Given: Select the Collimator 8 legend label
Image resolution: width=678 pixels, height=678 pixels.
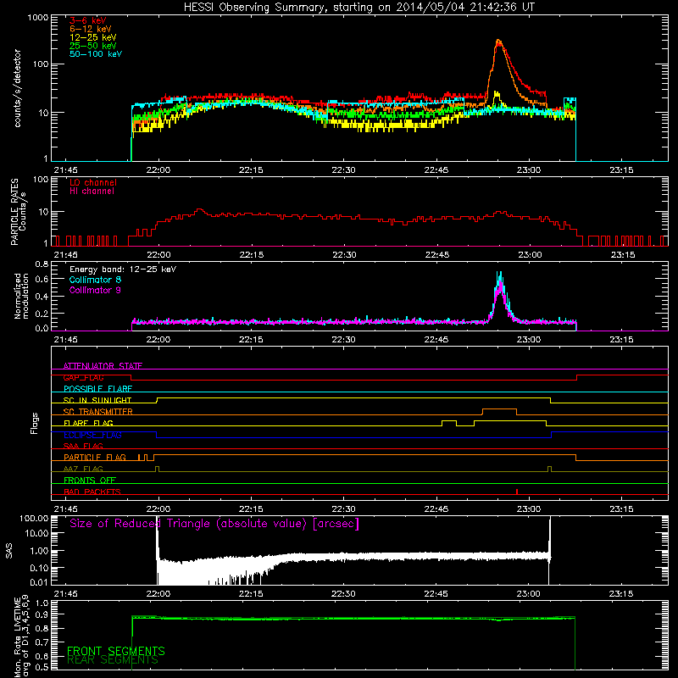Looking at the screenshot, I should pyautogui.click(x=95, y=280).
